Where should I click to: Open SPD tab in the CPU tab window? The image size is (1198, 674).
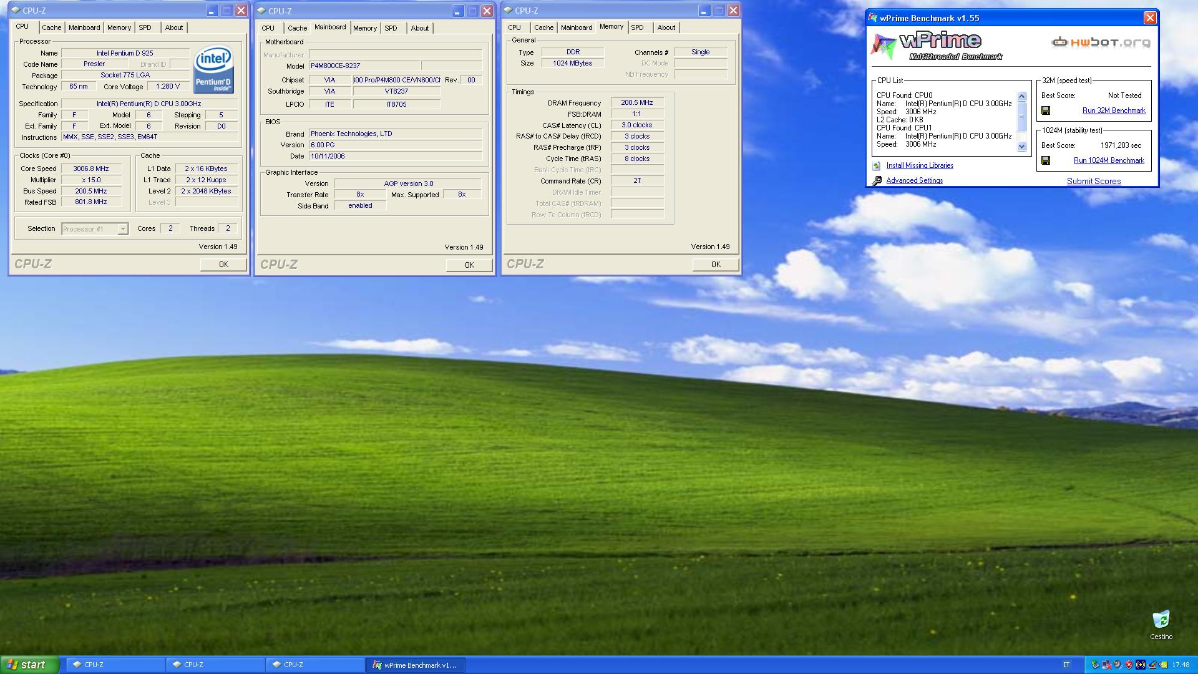[145, 27]
